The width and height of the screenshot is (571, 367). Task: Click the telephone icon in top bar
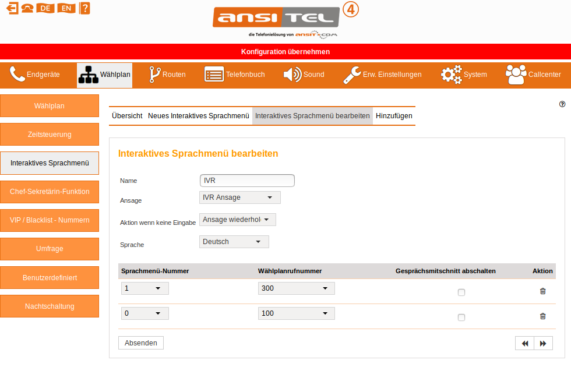(27, 8)
